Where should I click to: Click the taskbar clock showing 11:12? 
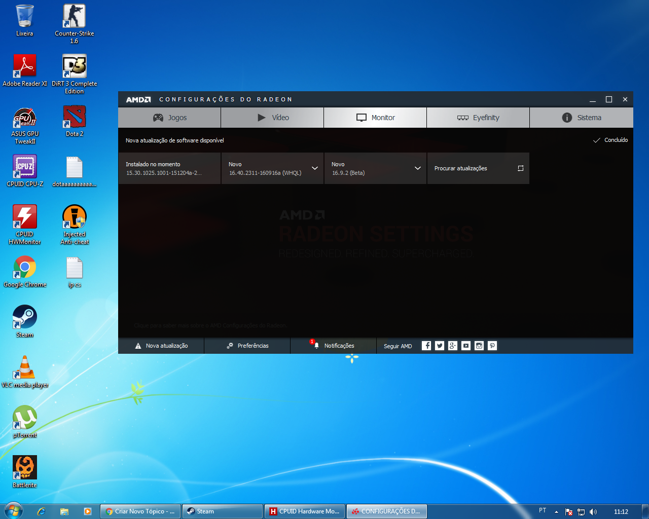621,512
